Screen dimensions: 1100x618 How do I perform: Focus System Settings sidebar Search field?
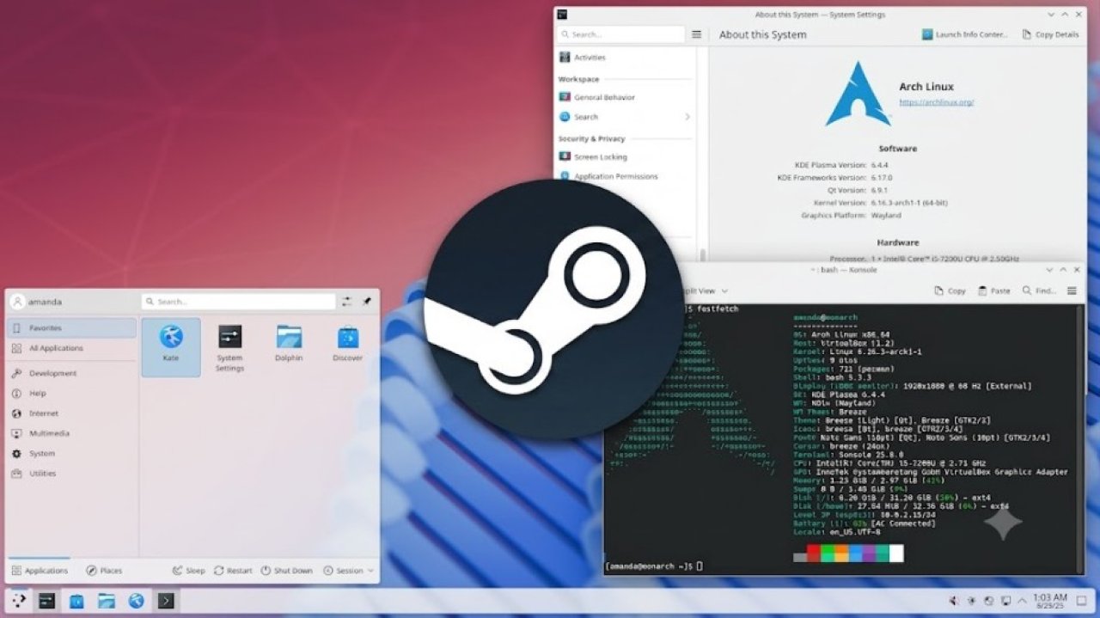tap(621, 34)
